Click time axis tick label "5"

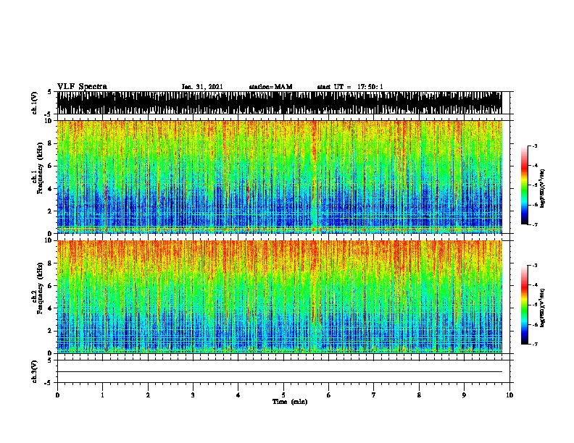[283, 395]
